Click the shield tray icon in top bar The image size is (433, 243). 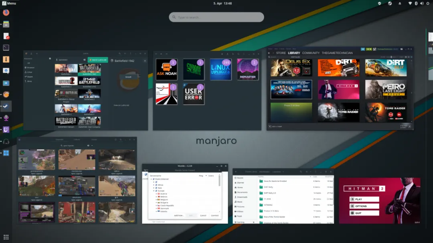coord(379,3)
